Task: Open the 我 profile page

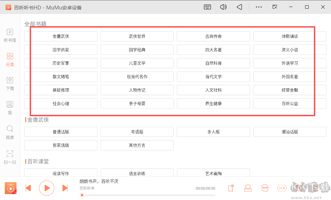Action: click(x=10, y=108)
